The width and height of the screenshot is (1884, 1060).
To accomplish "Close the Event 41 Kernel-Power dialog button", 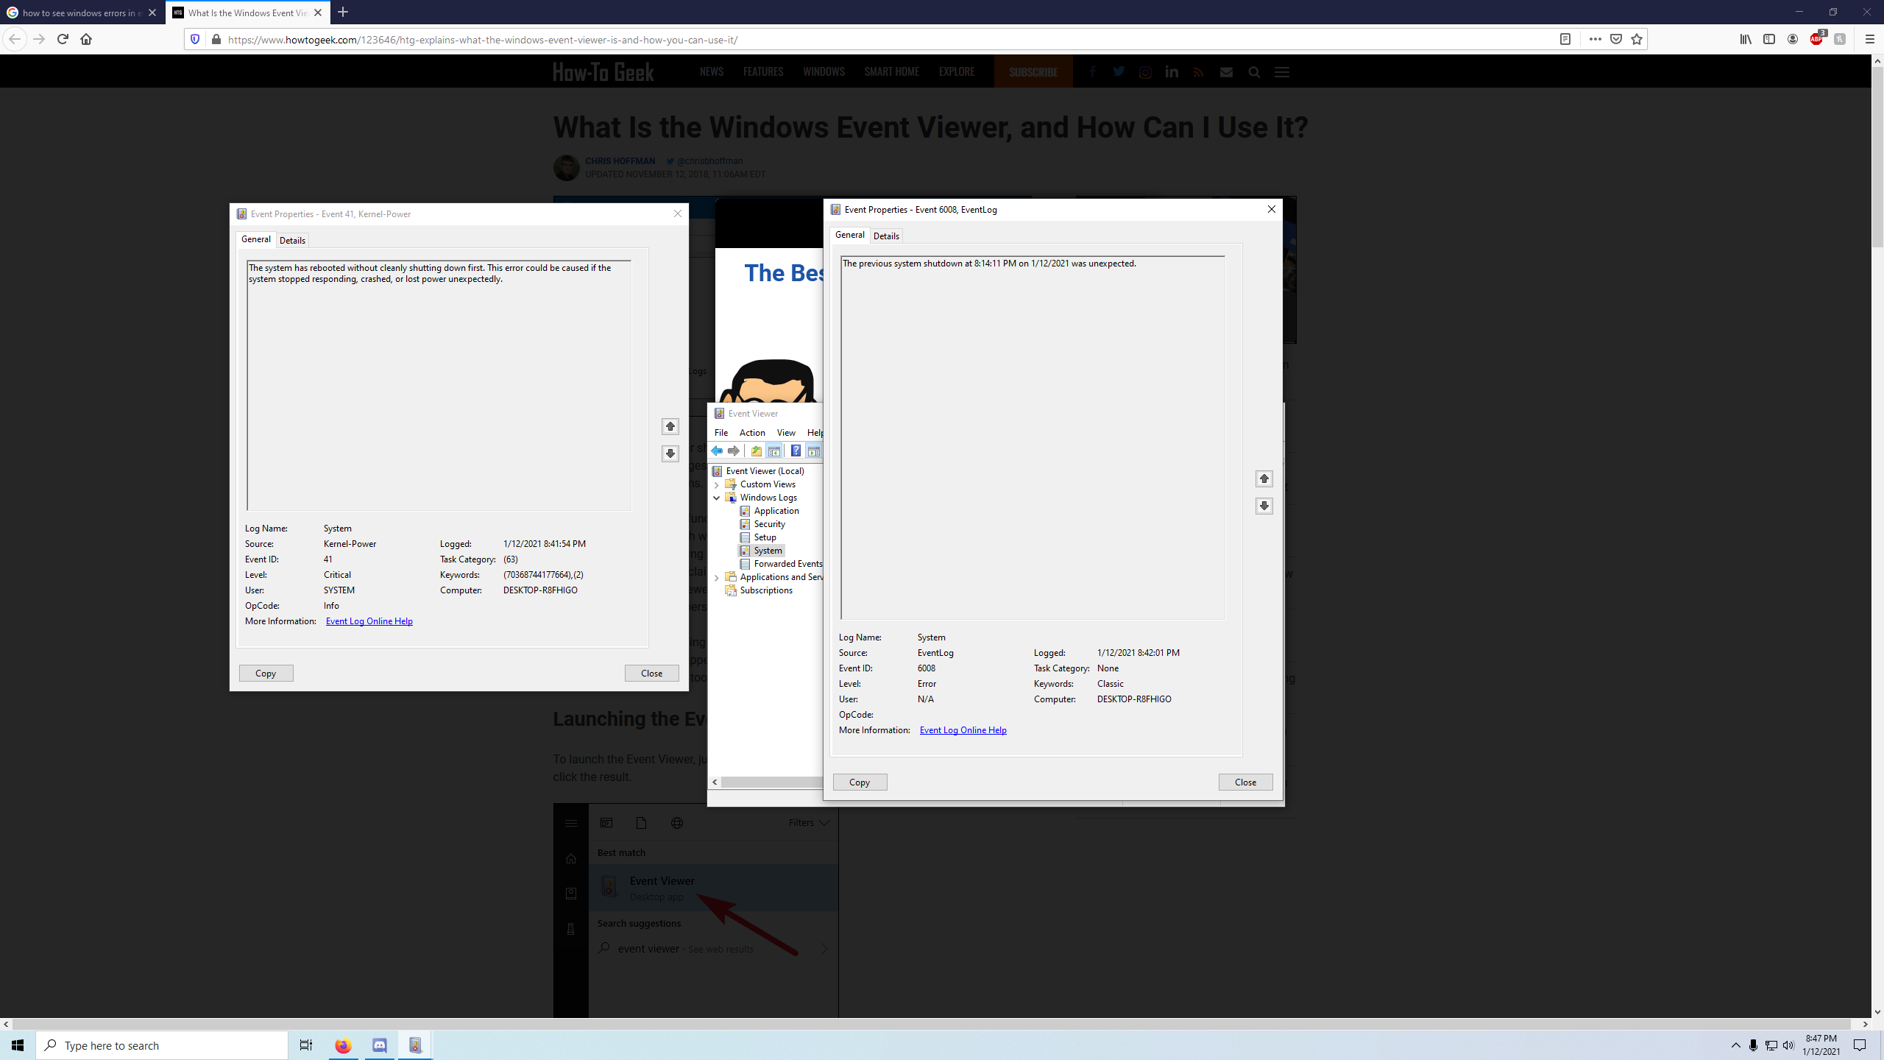I will point(651,674).
